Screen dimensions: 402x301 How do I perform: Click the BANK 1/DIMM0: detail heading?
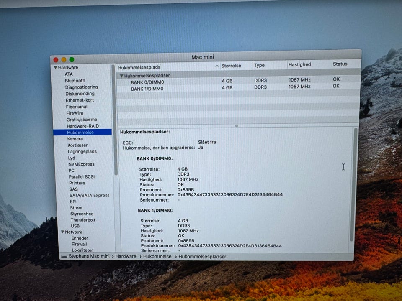155,210
